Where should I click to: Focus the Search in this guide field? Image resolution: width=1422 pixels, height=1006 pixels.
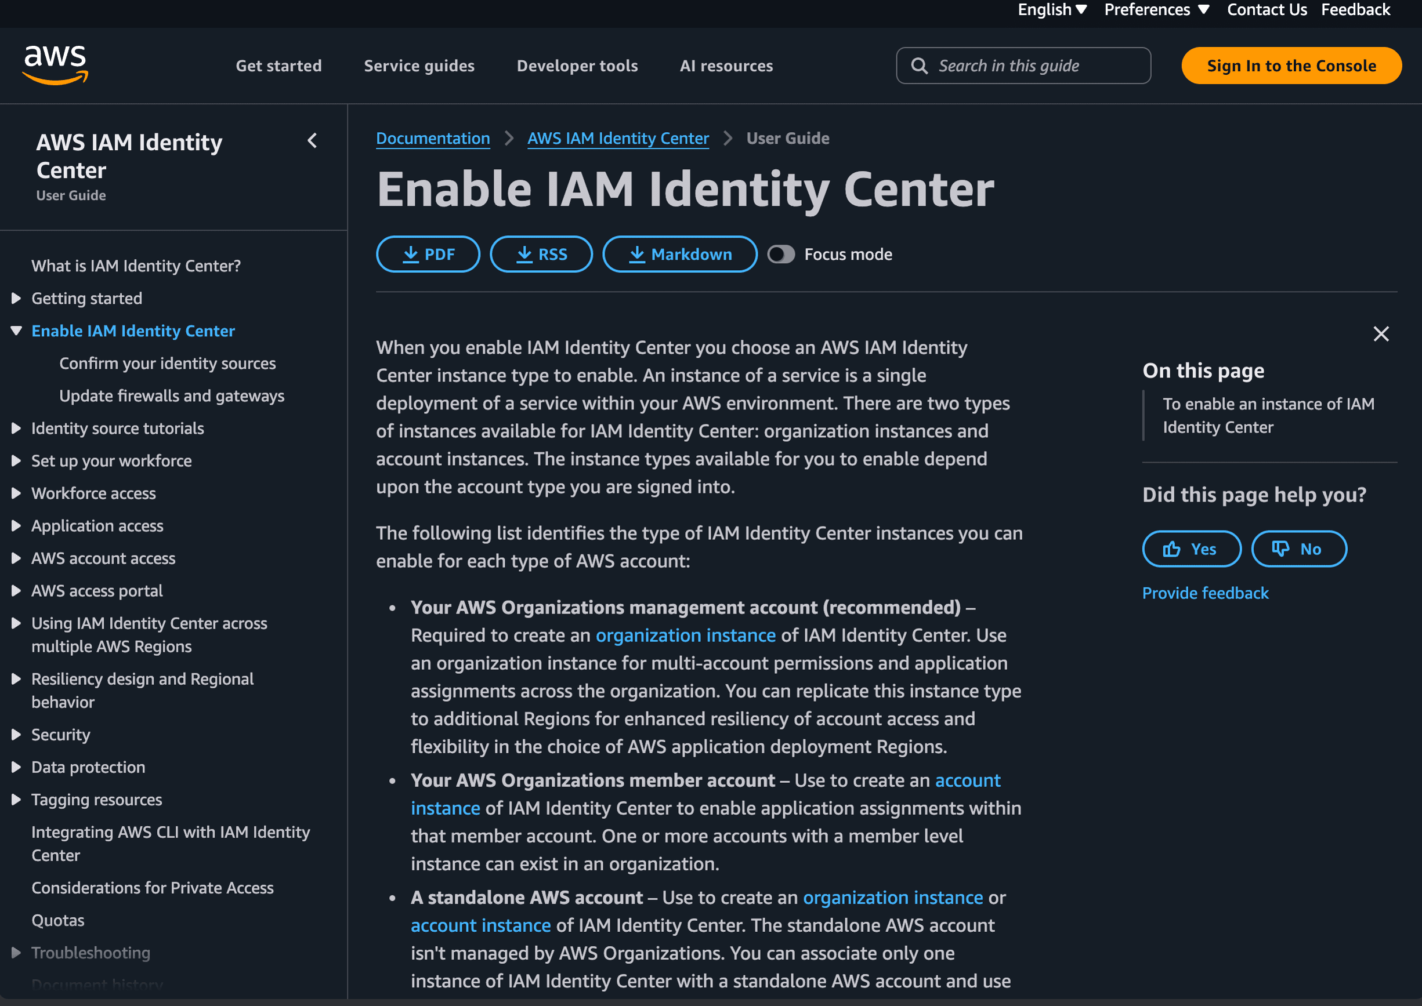(1023, 66)
